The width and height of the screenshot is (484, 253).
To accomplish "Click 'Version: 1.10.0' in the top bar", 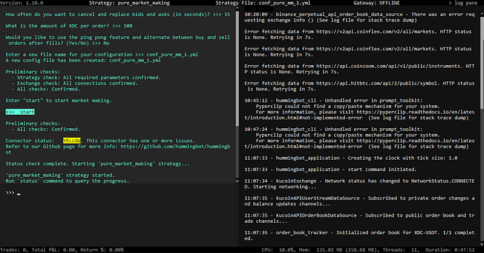I will tap(22, 3).
